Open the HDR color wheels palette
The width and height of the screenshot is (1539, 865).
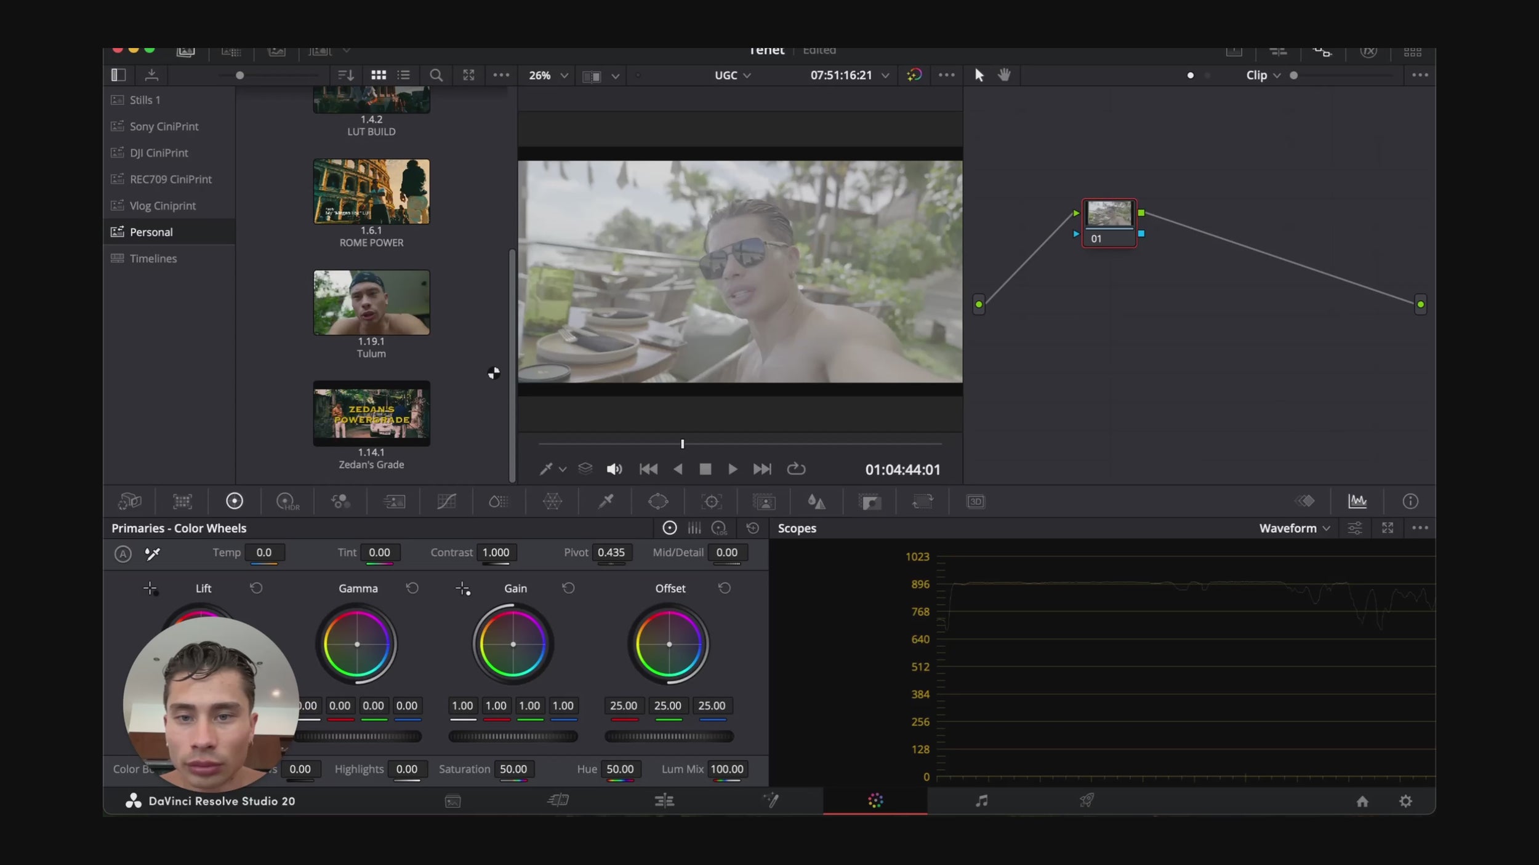click(x=287, y=501)
